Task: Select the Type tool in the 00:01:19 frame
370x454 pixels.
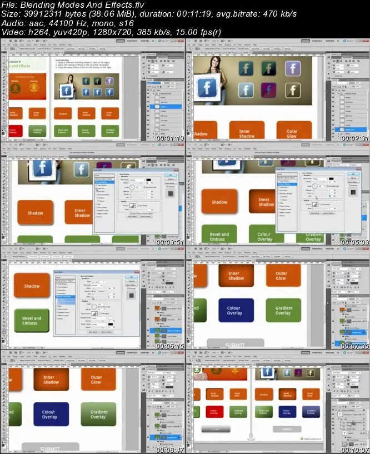Action: [x=4, y=107]
